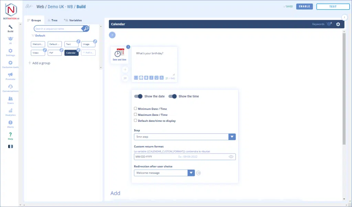
Task: Switch to the Variables tab
Action: [x=73, y=20]
